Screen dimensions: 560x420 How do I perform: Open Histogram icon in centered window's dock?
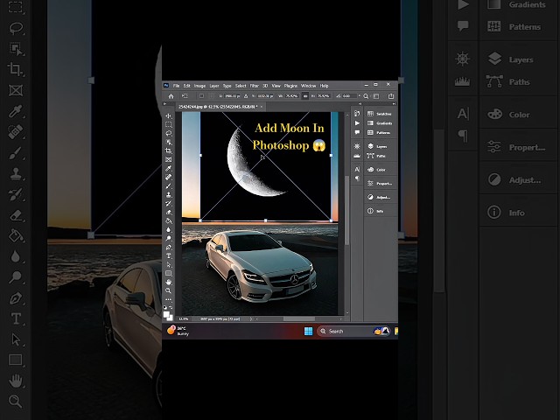tap(357, 156)
